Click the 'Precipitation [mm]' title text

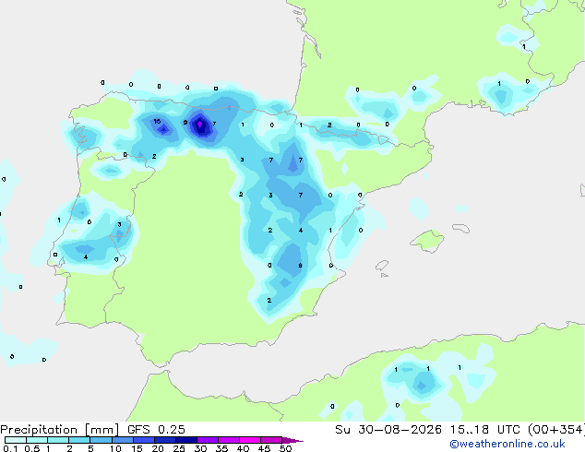coord(59,430)
